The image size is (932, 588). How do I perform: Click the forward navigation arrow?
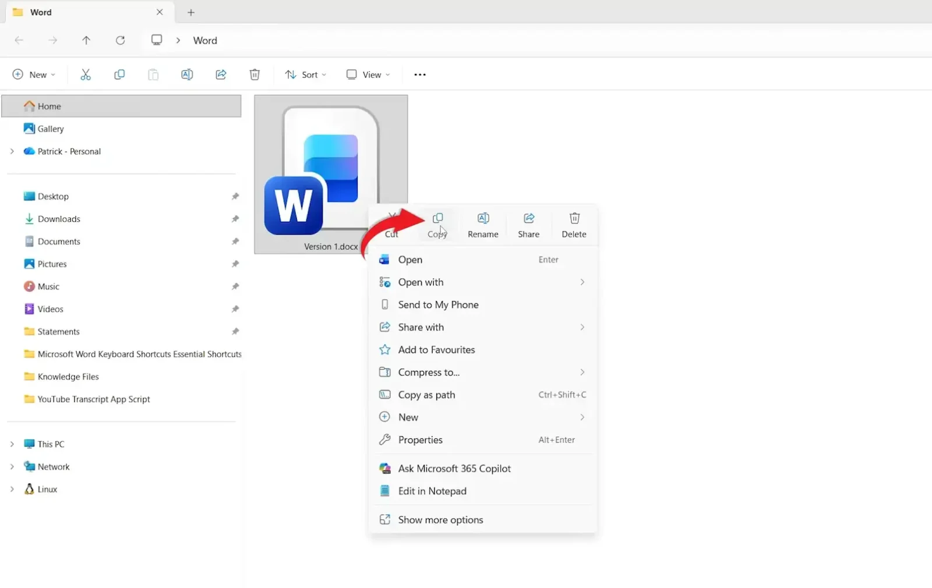click(x=52, y=40)
